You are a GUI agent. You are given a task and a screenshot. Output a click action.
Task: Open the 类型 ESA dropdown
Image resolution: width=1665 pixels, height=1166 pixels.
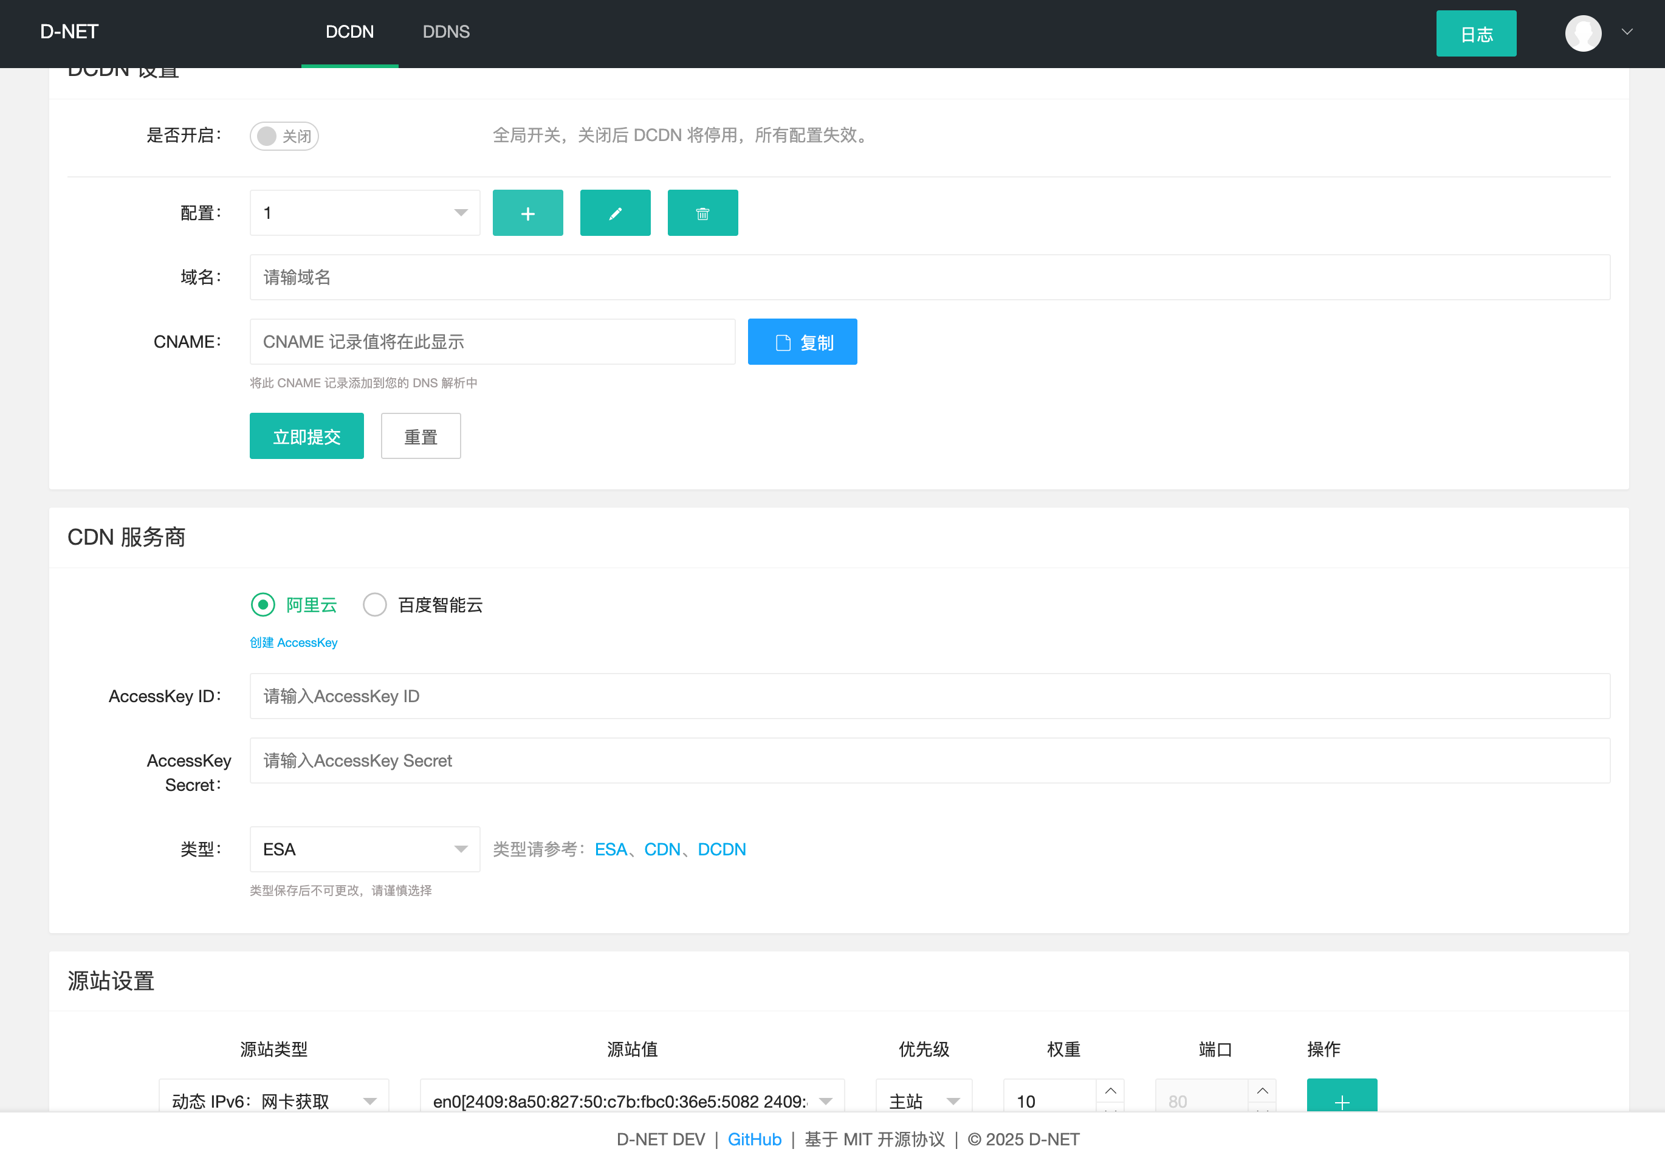pos(365,849)
